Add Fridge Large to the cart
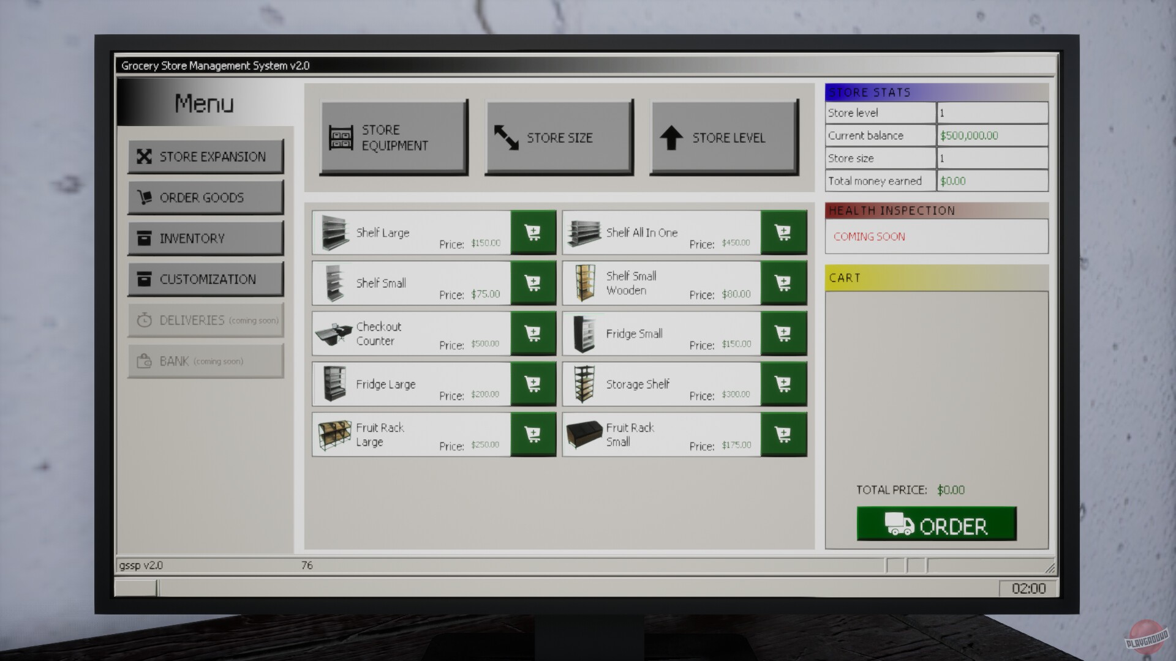Image resolution: width=1176 pixels, height=661 pixels. 533,384
